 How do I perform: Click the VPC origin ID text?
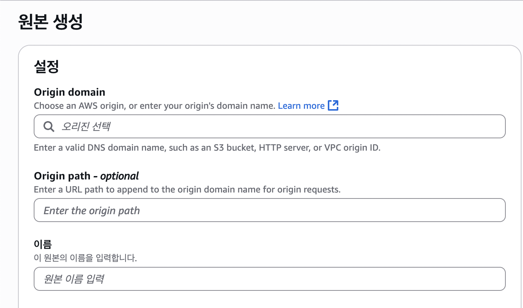[351, 148]
